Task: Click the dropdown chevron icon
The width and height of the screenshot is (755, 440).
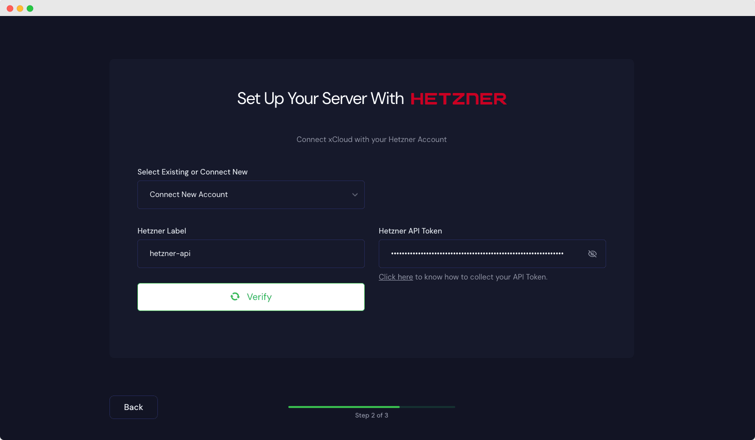Action: click(x=354, y=194)
